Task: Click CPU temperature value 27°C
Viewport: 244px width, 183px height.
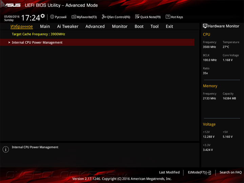Action: point(226,47)
